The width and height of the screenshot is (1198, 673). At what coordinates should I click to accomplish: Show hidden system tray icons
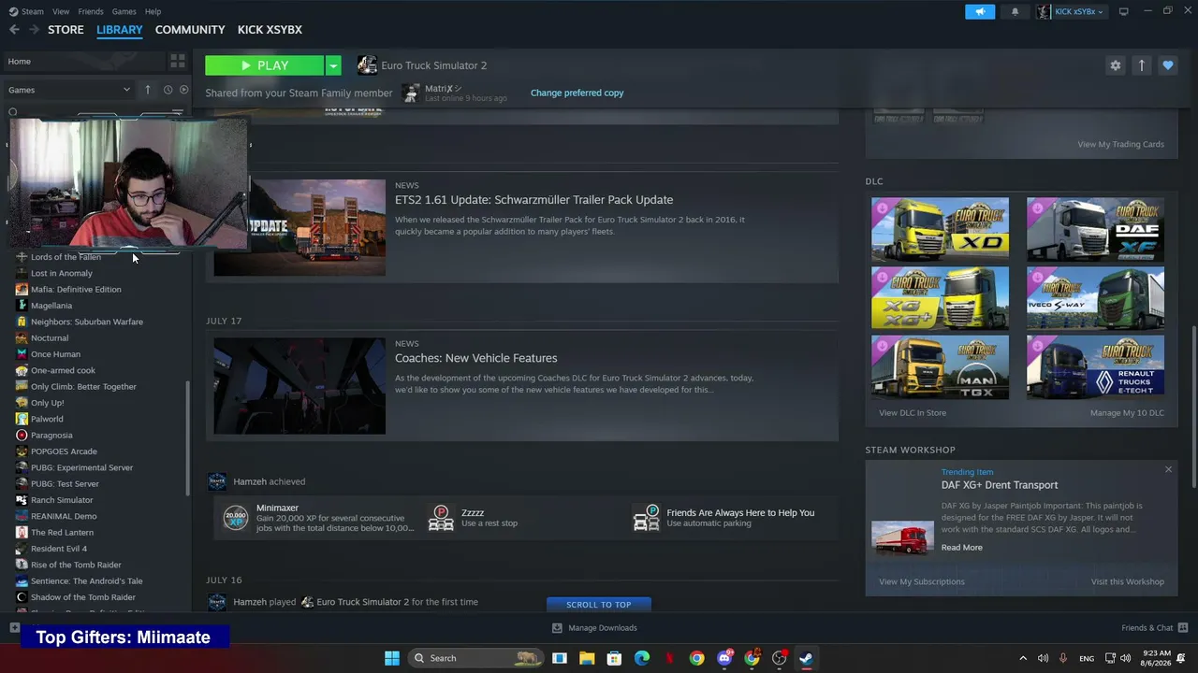point(1023,658)
